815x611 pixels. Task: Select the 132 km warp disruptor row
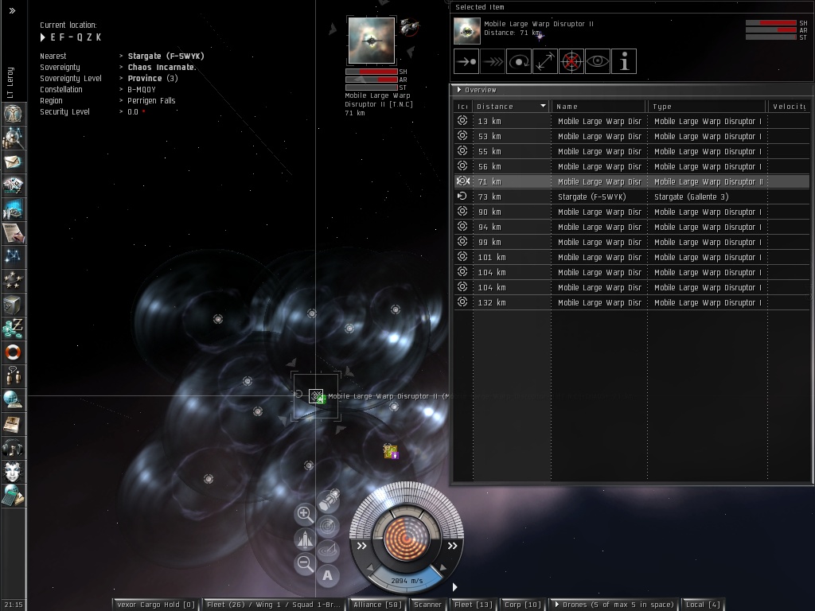(x=631, y=302)
